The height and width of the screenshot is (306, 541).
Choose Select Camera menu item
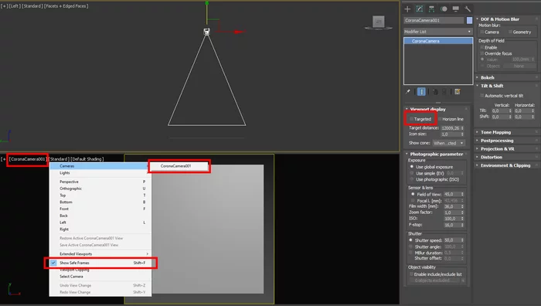click(100, 277)
